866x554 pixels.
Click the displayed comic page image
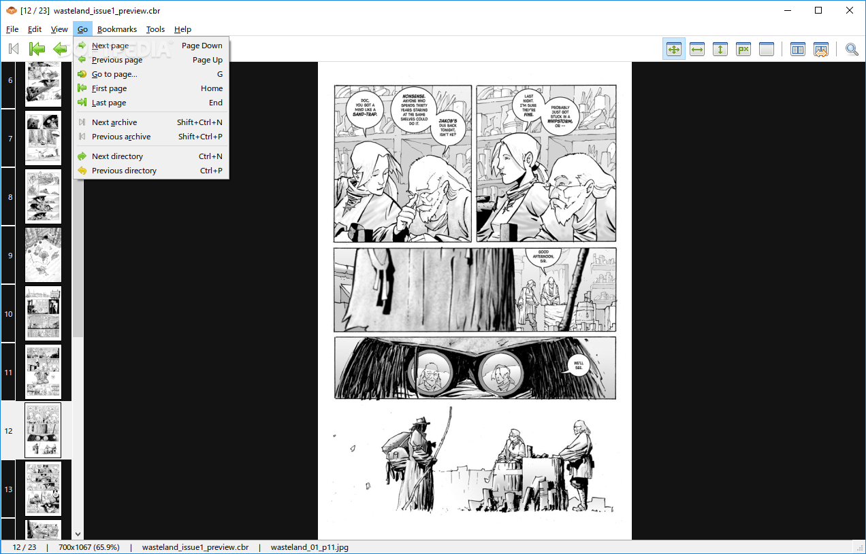click(x=475, y=300)
